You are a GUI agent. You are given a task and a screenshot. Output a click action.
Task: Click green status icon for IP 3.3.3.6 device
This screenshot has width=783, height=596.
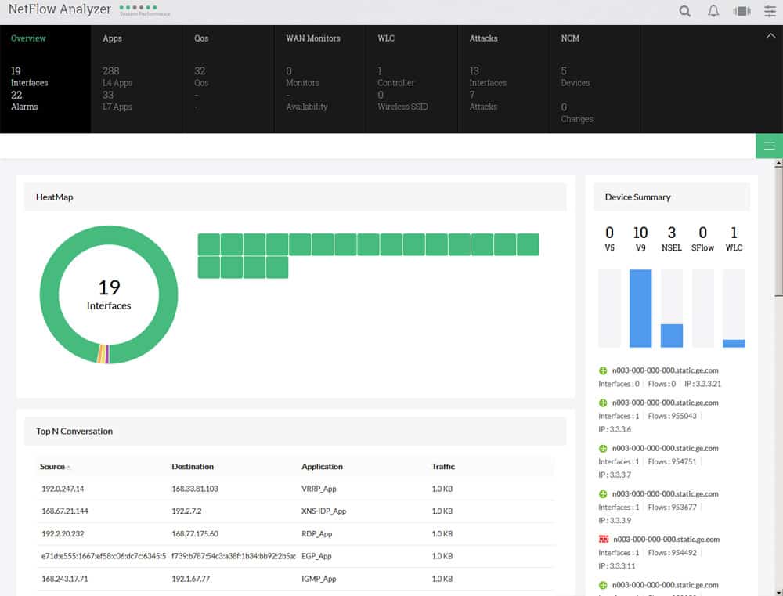pos(603,403)
